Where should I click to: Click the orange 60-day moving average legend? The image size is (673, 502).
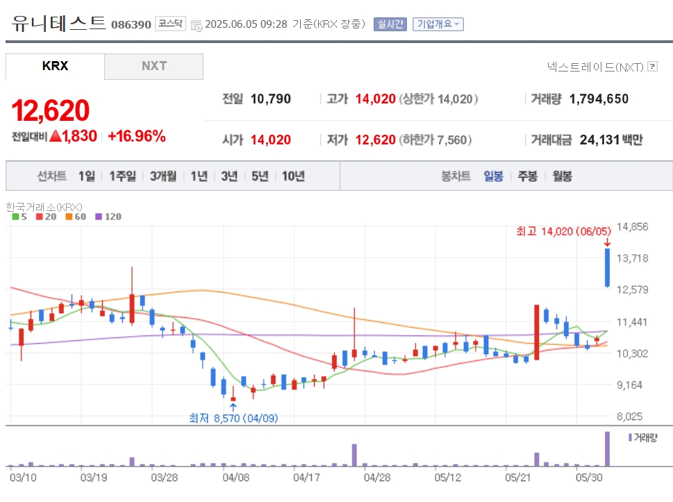[76, 217]
